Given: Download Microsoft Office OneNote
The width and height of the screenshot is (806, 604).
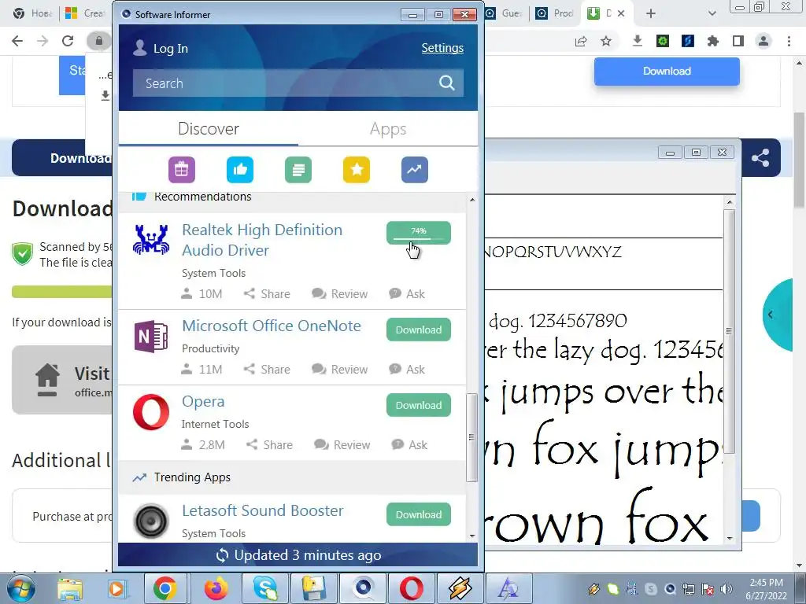Looking at the screenshot, I should point(419,330).
